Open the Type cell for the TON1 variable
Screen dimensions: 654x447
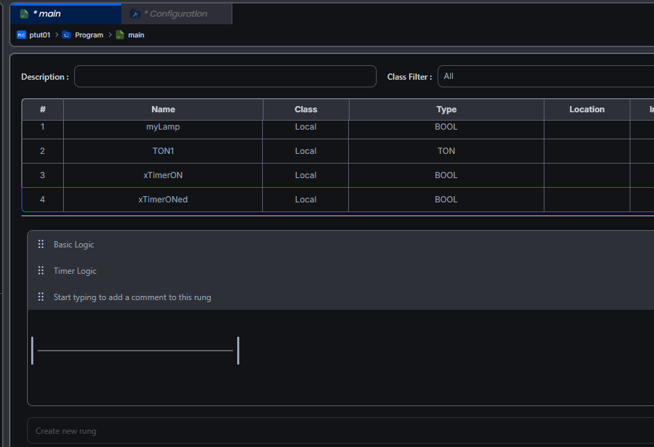coord(446,151)
